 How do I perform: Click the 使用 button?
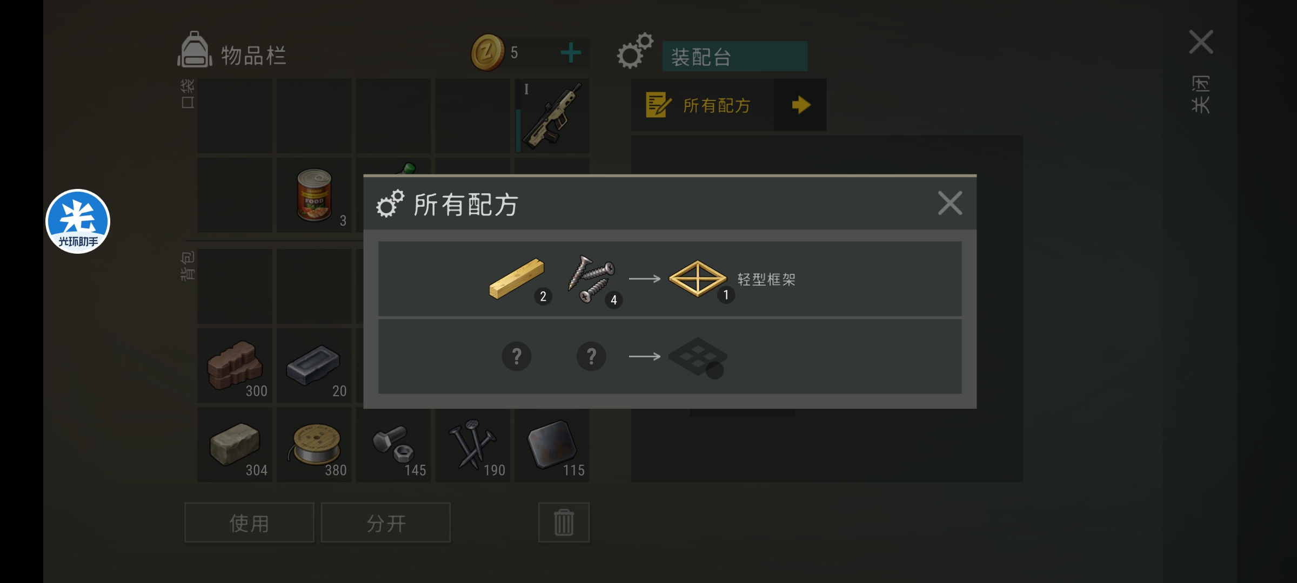point(249,523)
